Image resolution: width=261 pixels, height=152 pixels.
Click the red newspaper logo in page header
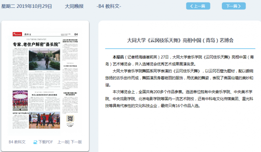pos(17,34)
